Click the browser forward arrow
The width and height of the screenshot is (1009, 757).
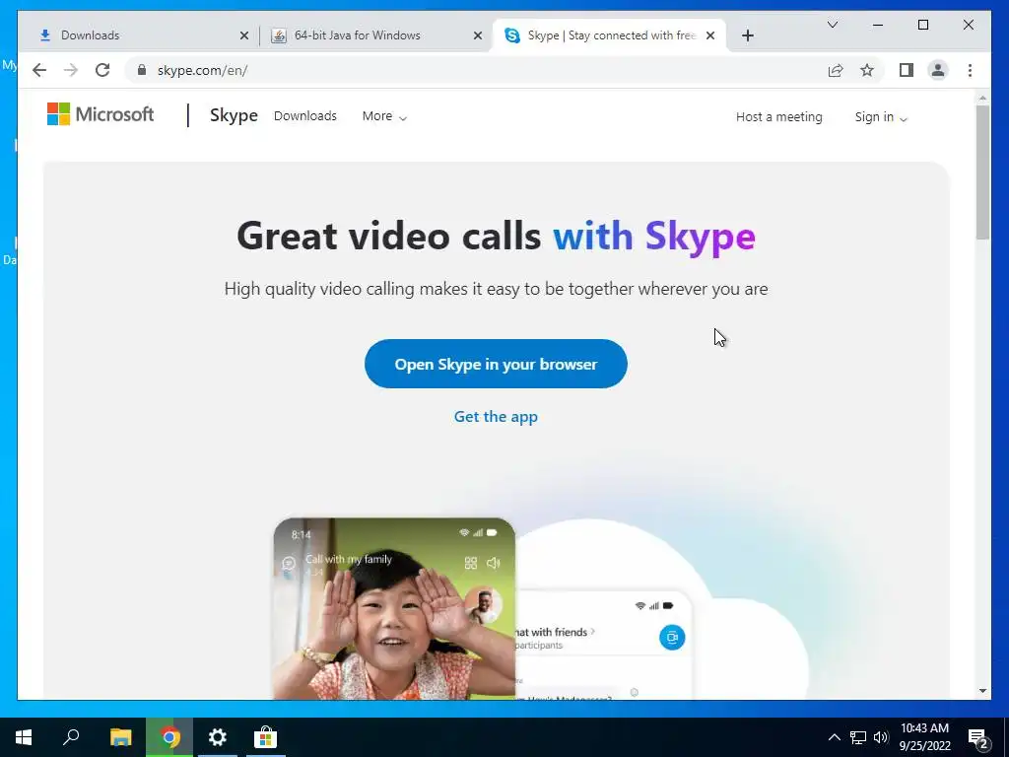pos(71,70)
